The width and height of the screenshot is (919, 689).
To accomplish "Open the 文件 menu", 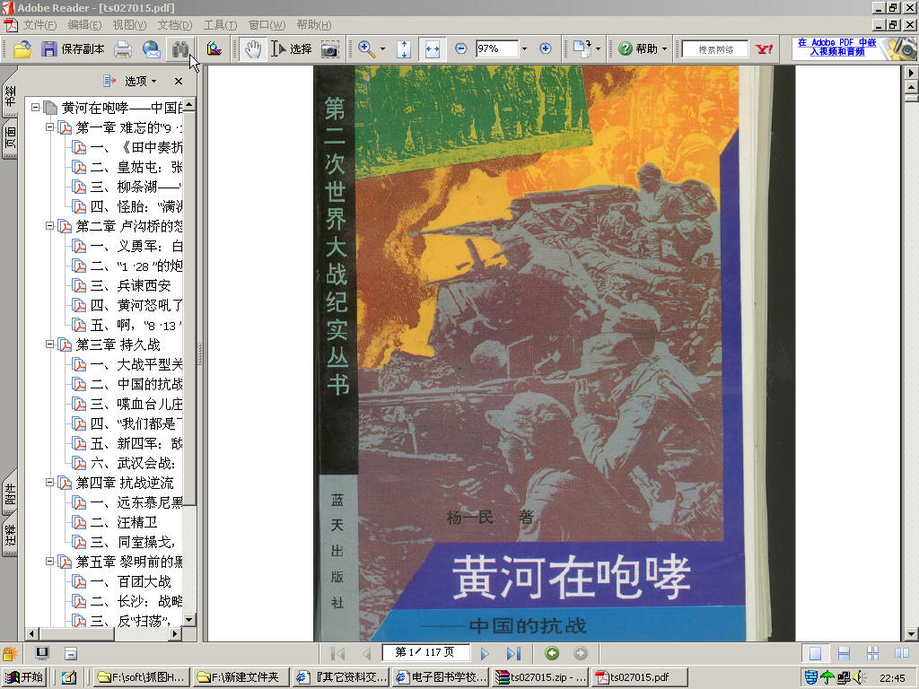I will (x=39, y=25).
